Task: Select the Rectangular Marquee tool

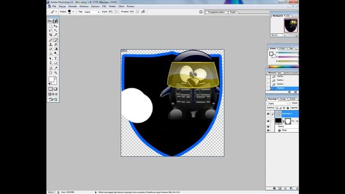Action: (x=51, y=26)
